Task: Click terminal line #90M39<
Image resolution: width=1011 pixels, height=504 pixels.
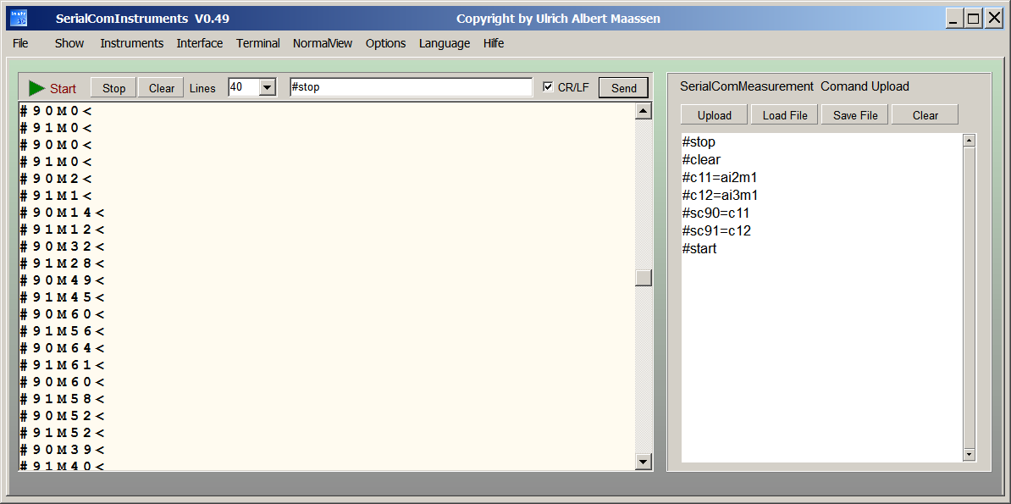Action: pyautogui.click(x=63, y=449)
